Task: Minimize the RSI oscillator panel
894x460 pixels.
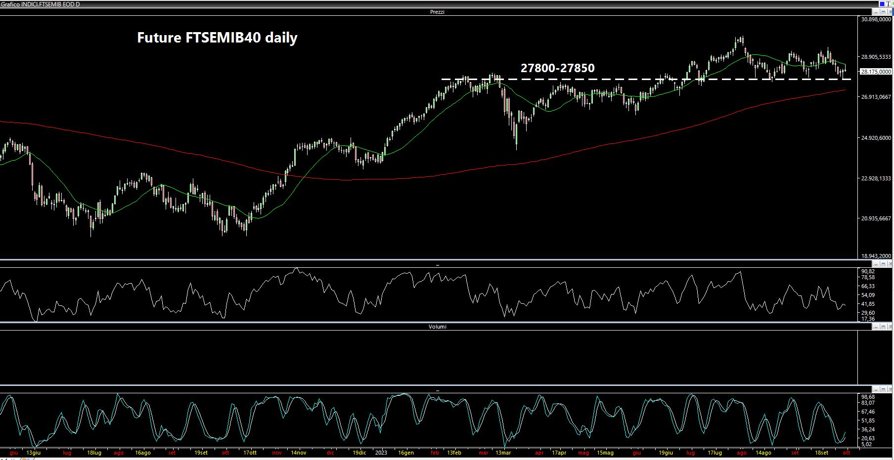Action: click(876, 265)
